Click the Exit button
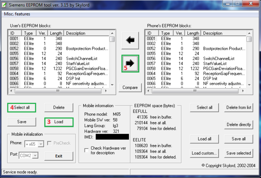Viewport: 261px width, 178px height. (x=59, y=156)
